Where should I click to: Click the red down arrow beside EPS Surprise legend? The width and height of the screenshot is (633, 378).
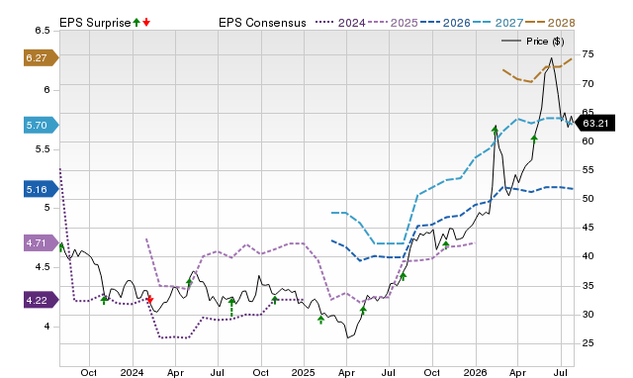click(x=146, y=23)
